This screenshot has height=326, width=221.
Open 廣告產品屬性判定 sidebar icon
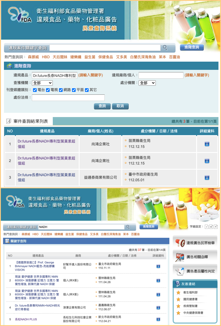point(180,271)
